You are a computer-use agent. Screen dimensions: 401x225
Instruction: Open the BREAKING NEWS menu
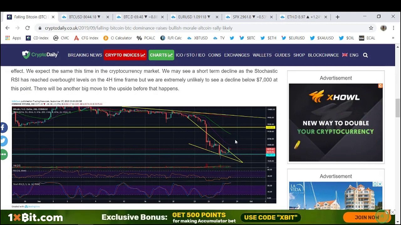85,55
